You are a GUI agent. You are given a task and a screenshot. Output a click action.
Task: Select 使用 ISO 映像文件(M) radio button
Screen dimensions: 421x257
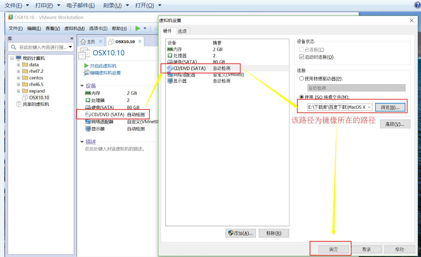click(301, 97)
